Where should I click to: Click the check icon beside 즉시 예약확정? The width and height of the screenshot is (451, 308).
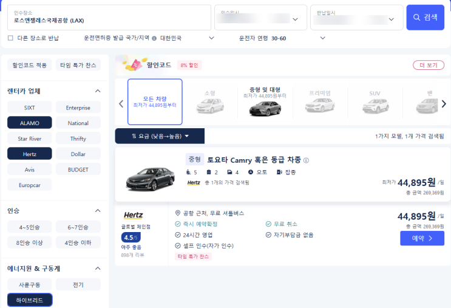tap(178, 224)
